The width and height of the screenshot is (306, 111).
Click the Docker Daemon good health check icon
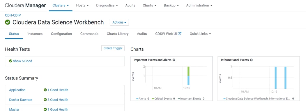pyautogui.click(x=45, y=100)
